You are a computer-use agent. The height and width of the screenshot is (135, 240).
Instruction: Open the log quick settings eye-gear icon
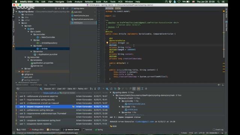coord(107,89)
